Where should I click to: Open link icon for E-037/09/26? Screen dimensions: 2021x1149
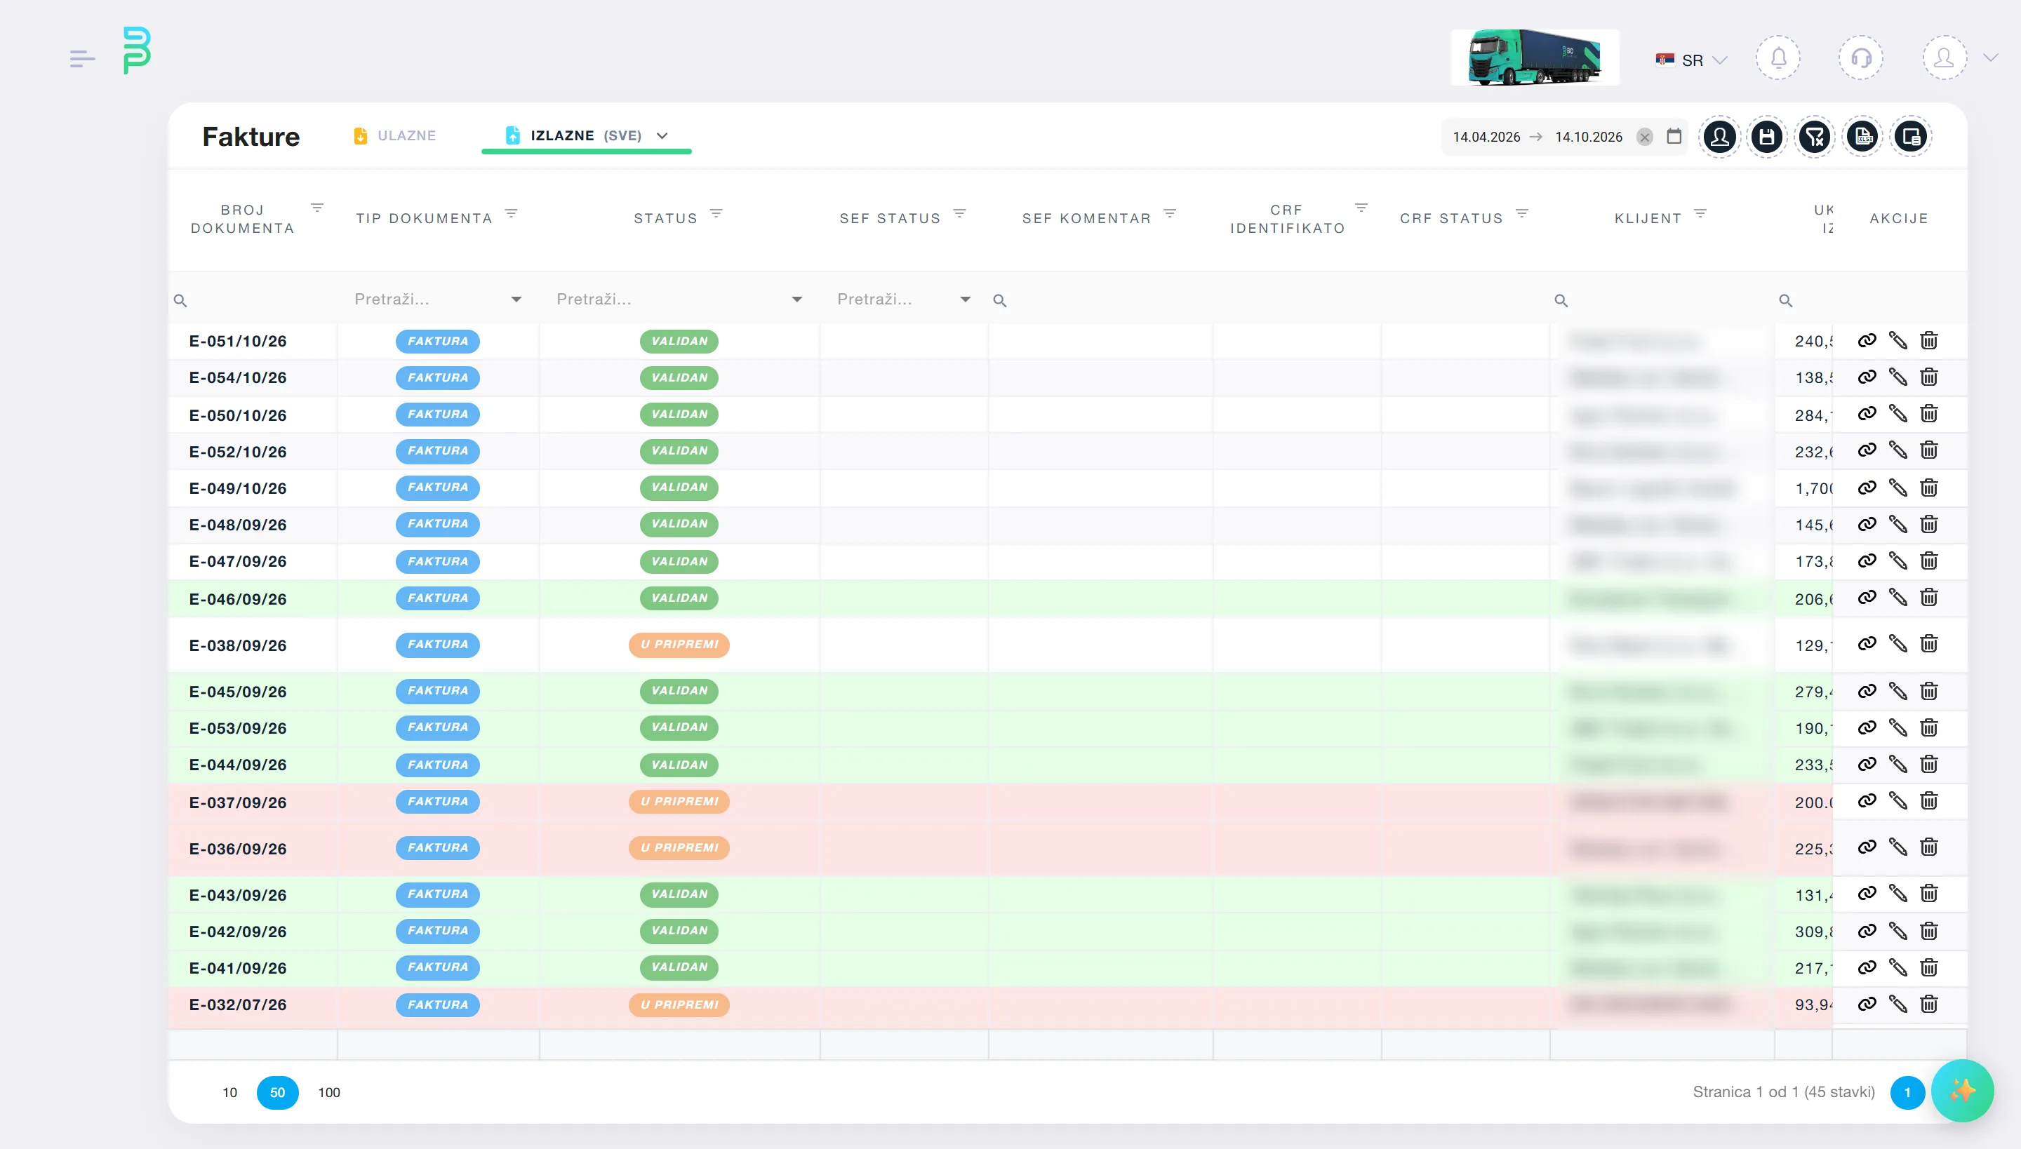[1867, 801]
